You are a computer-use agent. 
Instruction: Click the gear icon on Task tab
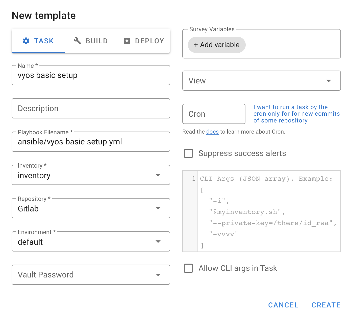click(x=26, y=41)
